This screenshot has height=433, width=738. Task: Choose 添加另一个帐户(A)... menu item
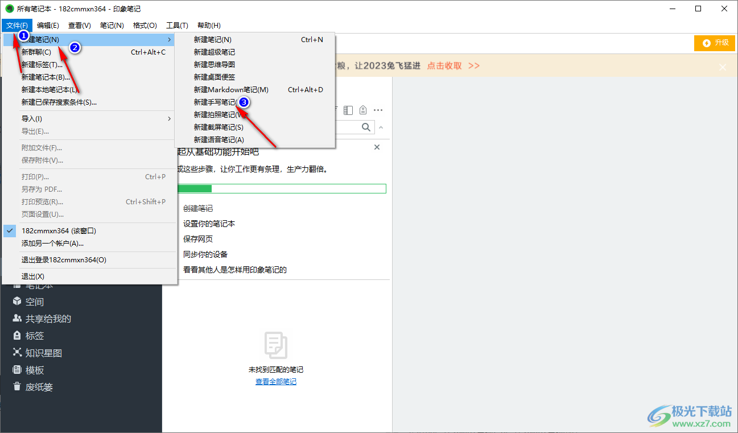point(90,244)
